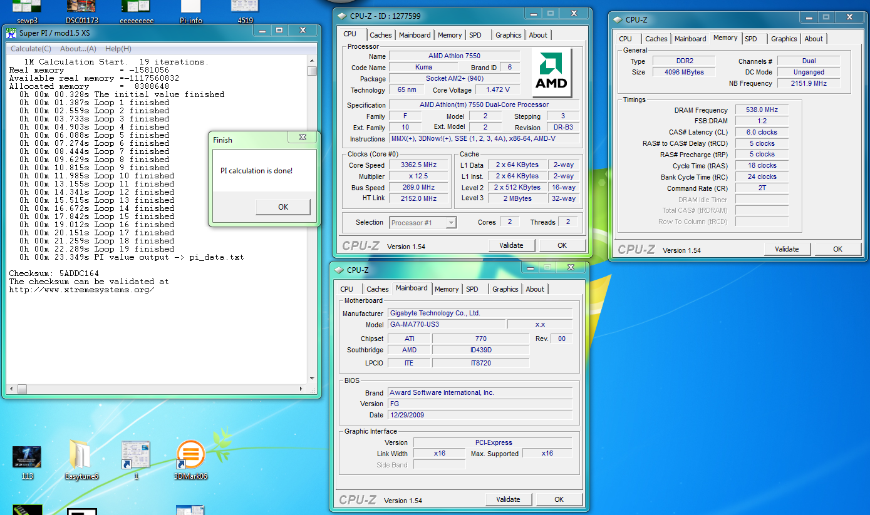This screenshot has height=515, width=870.
Task: Click the AMD logo in CPU tab
Action: 551,73
